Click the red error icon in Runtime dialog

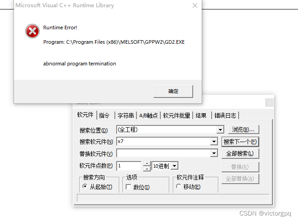click(32, 31)
